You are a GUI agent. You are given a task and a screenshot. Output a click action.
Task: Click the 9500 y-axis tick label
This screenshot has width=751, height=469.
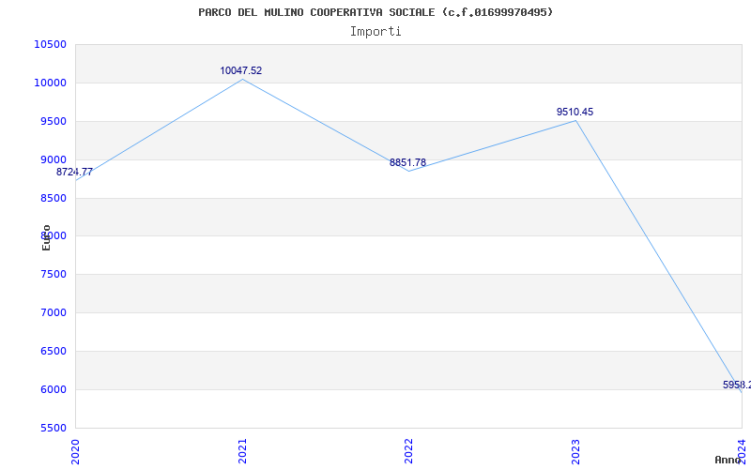(54, 121)
